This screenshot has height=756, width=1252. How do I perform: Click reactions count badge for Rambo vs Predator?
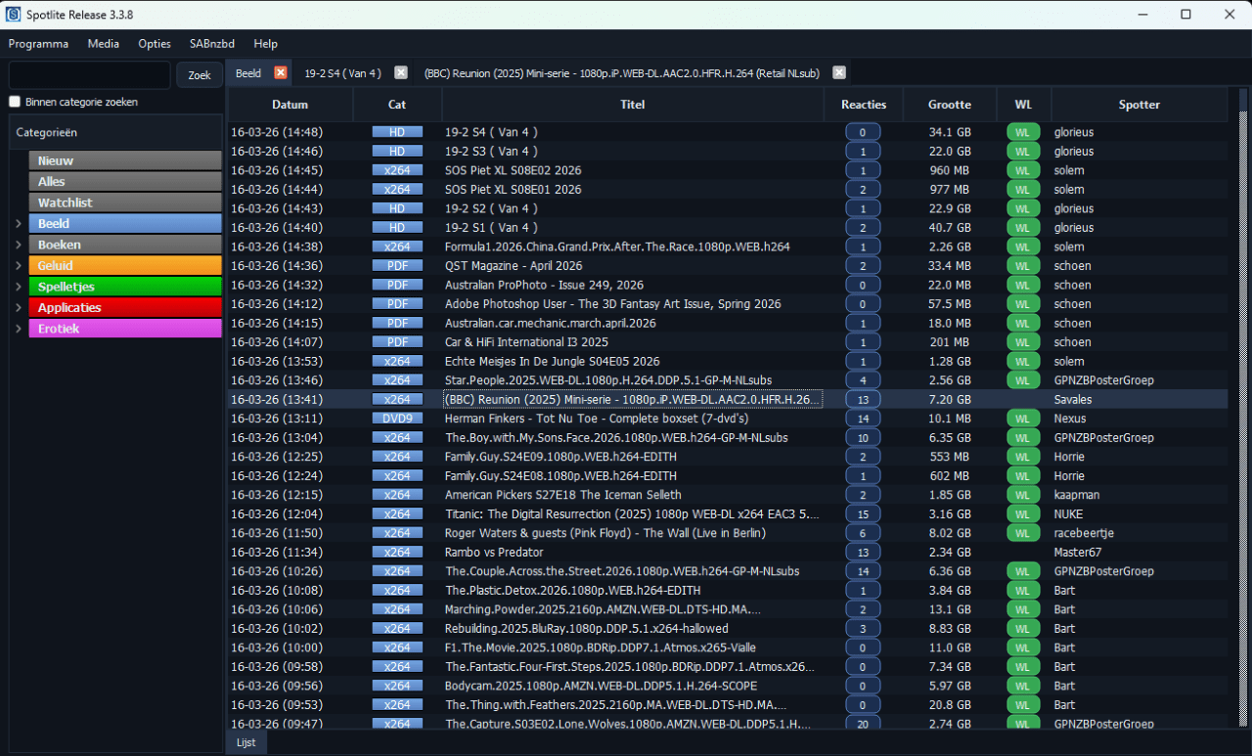tap(863, 553)
